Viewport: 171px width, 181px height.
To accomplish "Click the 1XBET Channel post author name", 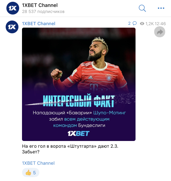I will coord(39,24).
